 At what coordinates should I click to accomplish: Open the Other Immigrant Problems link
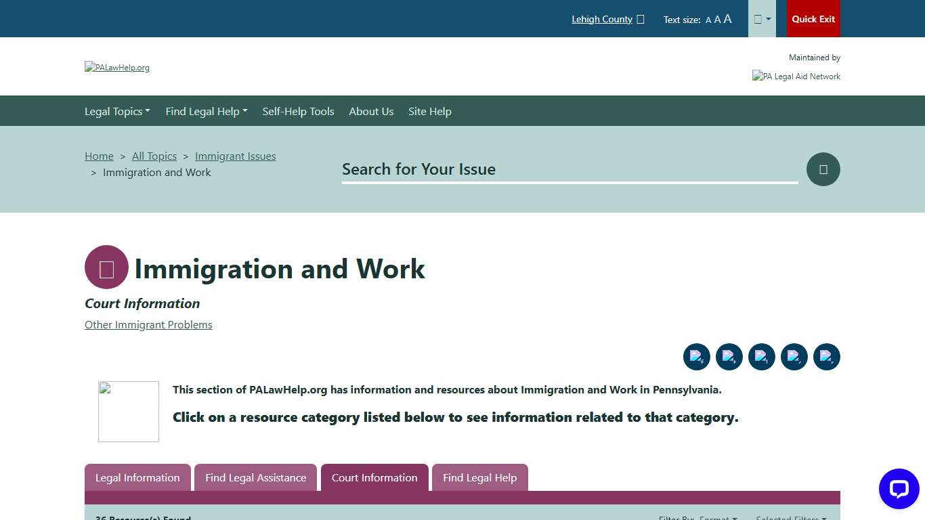[148, 325]
